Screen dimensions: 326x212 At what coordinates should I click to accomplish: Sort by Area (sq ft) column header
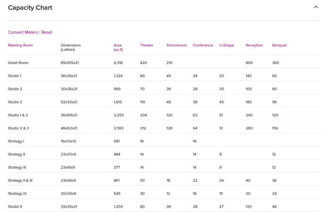click(x=118, y=47)
